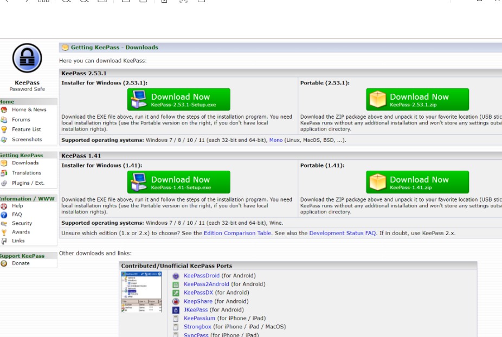Open Links in sidebar

click(18, 241)
